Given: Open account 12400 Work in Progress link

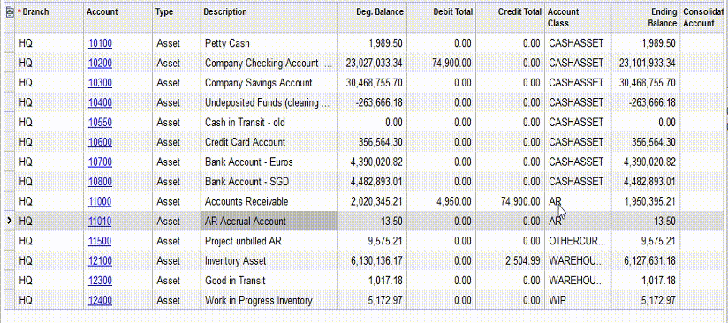Looking at the screenshot, I should point(101,300).
